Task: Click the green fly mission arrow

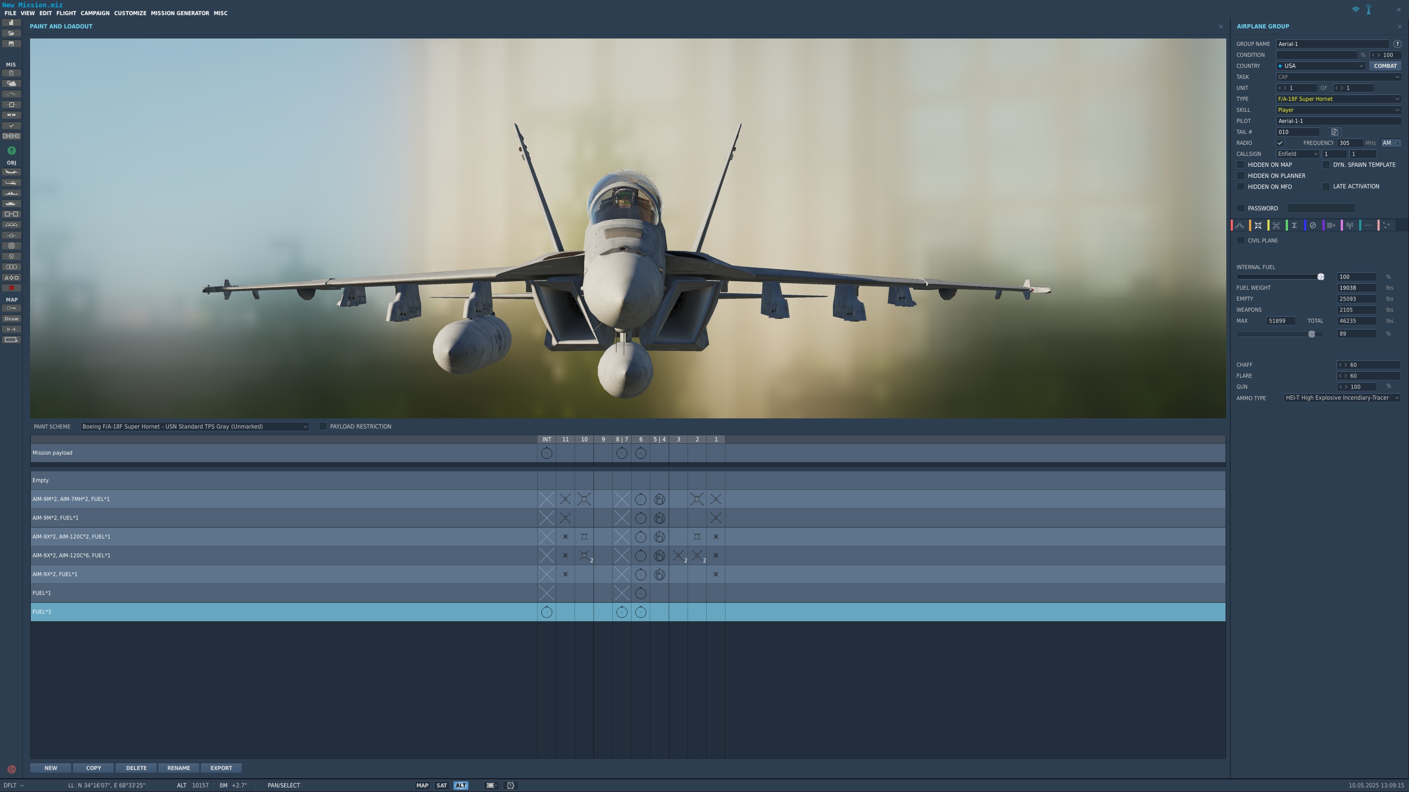Action: [11, 150]
